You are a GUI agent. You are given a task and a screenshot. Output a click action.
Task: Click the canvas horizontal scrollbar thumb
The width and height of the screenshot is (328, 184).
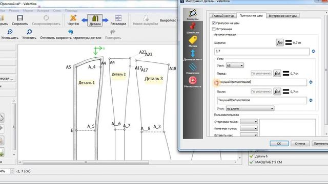click(86, 163)
